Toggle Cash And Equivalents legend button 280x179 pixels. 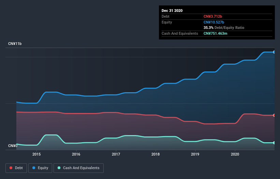78,168
